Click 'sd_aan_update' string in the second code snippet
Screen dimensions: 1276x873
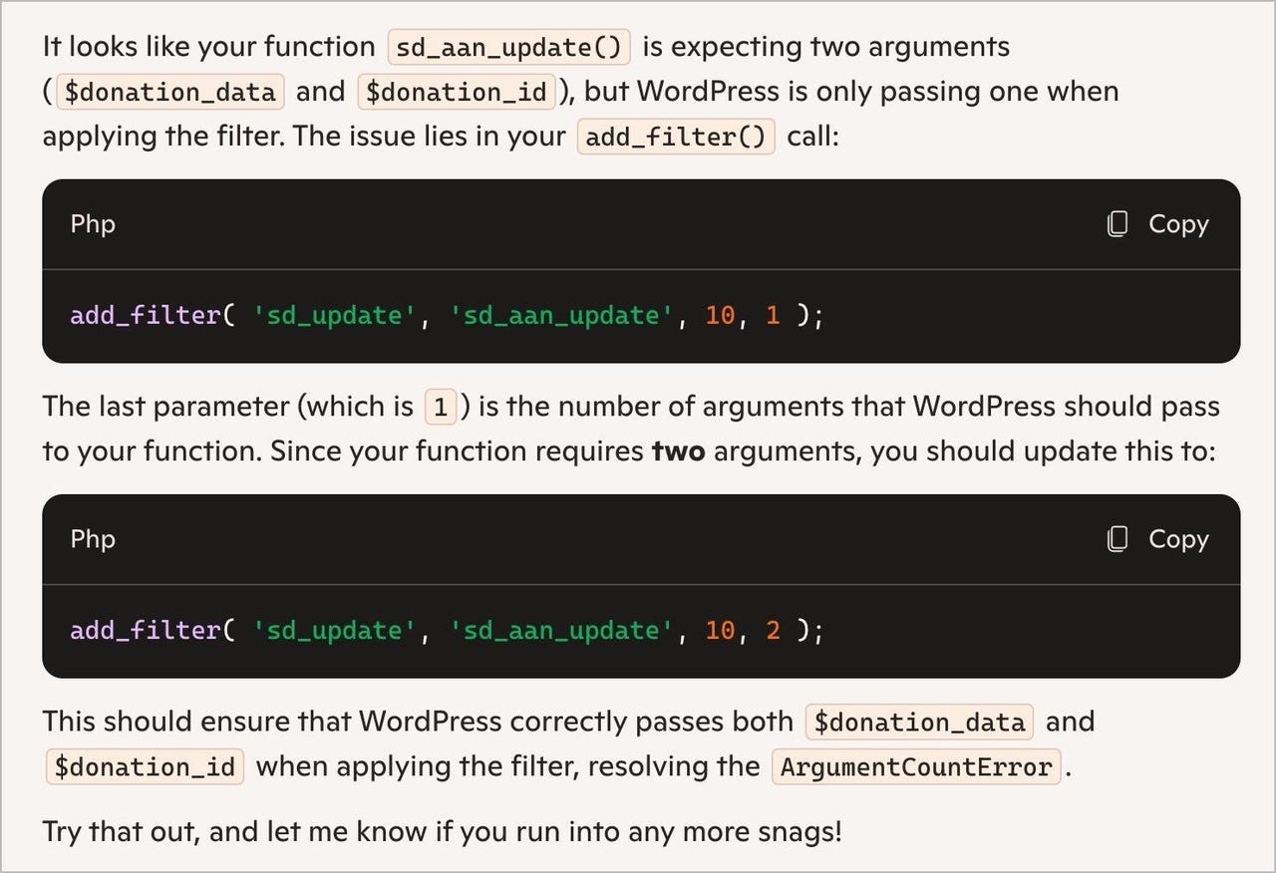[560, 631]
